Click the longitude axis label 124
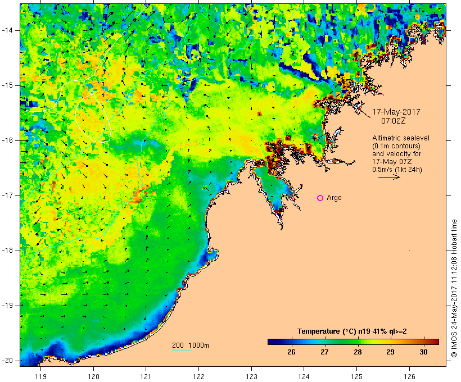The height and width of the screenshot is (382, 461). tap(304, 376)
